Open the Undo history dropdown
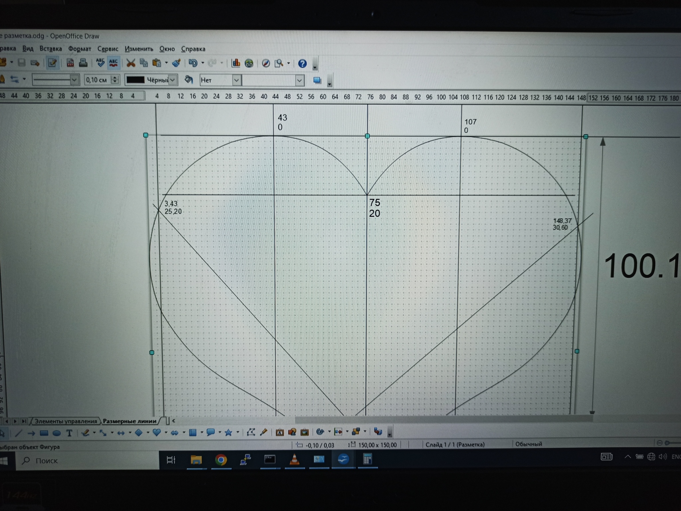This screenshot has height=511, width=681. point(203,63)
